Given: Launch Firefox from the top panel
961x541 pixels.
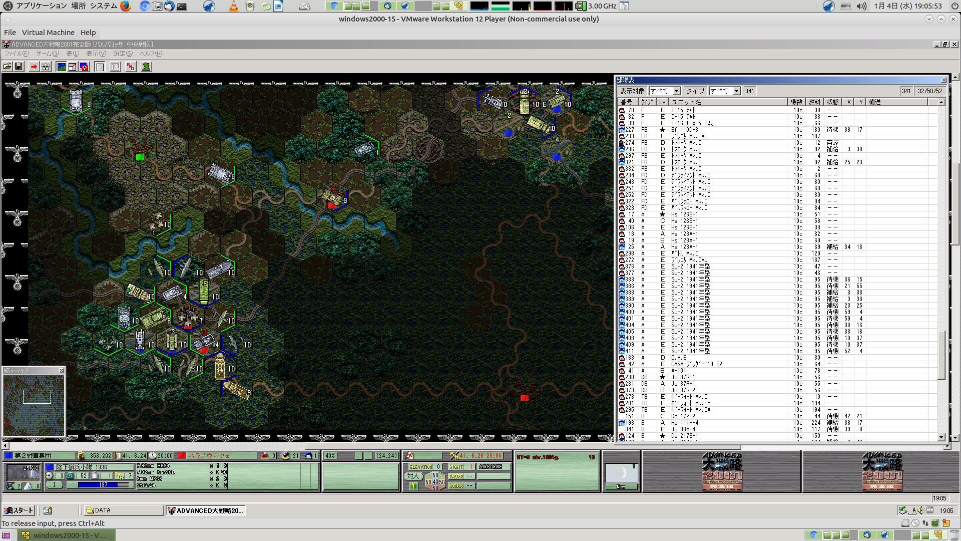Looking at the screenshot, I should pyautogui.click(x=126, y=6).
